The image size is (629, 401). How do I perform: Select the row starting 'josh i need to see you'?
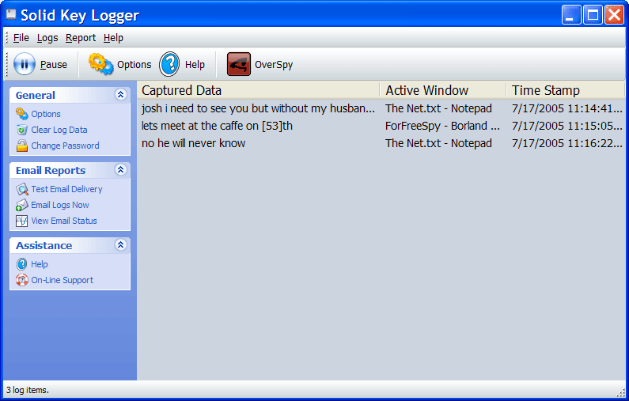click(x=381, y=108)
